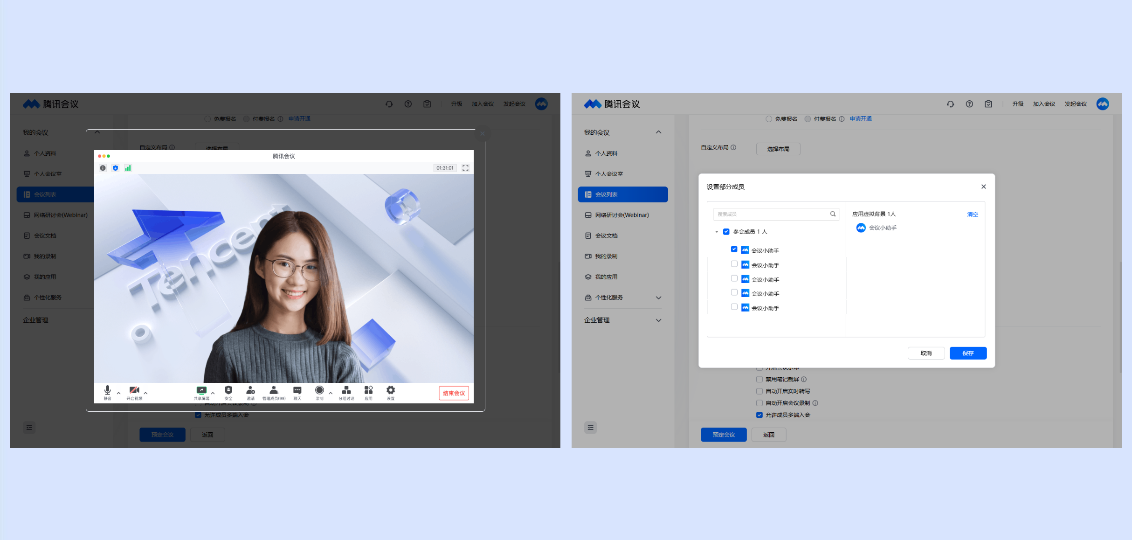Viewport: 1132px width, 540px height.
Task: Click the 清空 link to clear selected members
Action: point(973,214)
